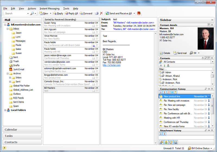Click the red X delete icon
The image size is (217, 152).
coord(101,13)
